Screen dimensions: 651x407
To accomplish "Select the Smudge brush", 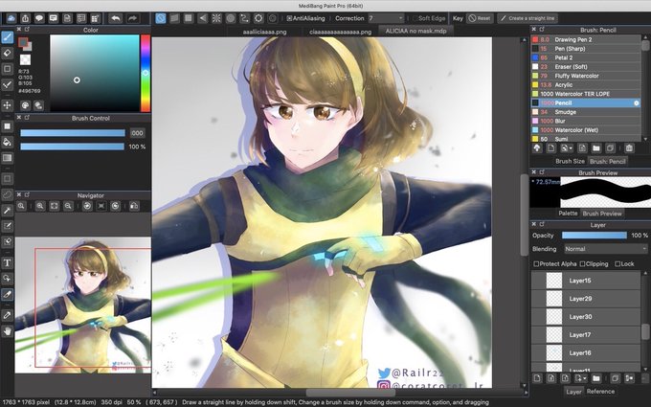I will 586,112.
